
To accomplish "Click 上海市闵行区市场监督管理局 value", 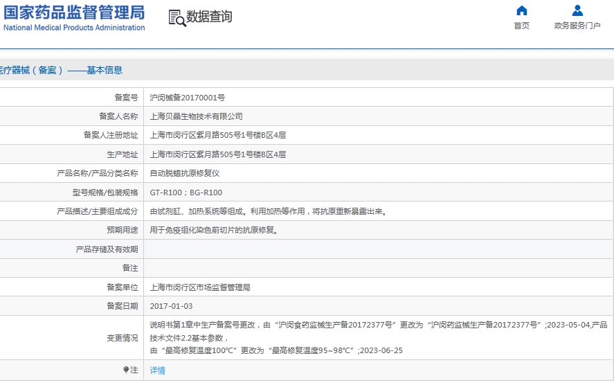I will point(200,287).
